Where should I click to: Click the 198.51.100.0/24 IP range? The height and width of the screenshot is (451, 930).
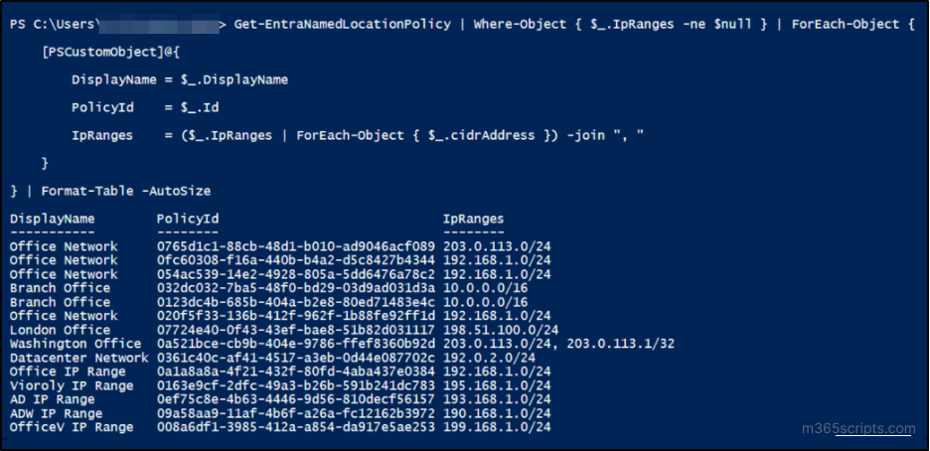click(501, 330)
